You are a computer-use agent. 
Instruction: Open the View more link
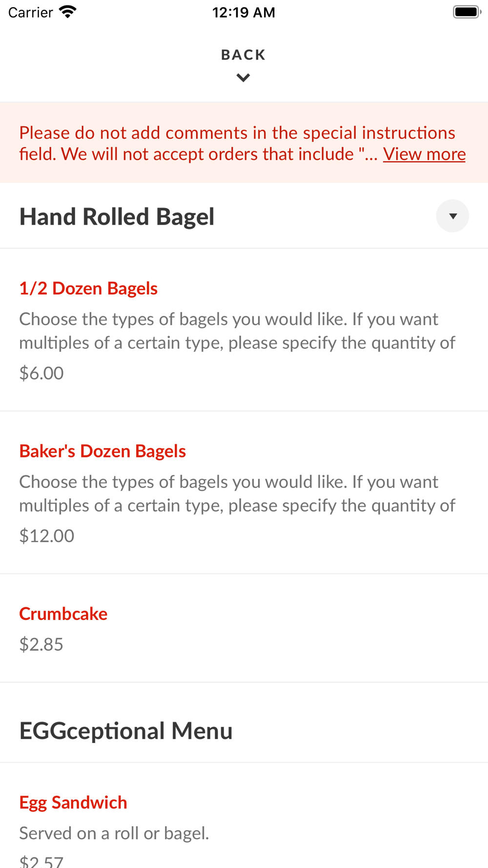pos(424,154)
